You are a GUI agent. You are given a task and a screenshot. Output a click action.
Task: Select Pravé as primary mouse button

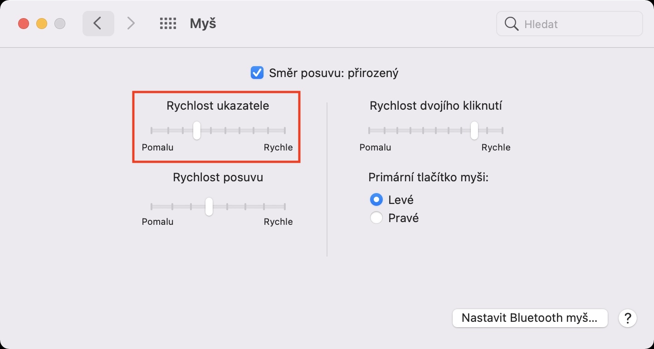click(376, 218)
